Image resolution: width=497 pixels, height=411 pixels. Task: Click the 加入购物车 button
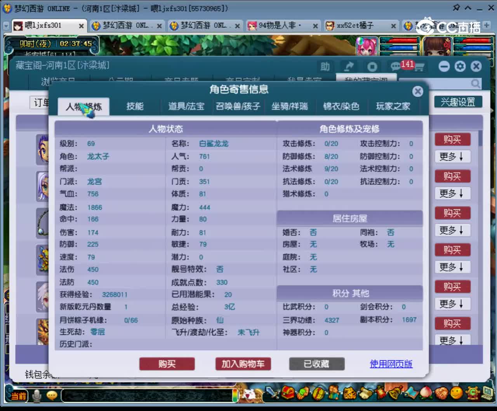click(243, 364)
